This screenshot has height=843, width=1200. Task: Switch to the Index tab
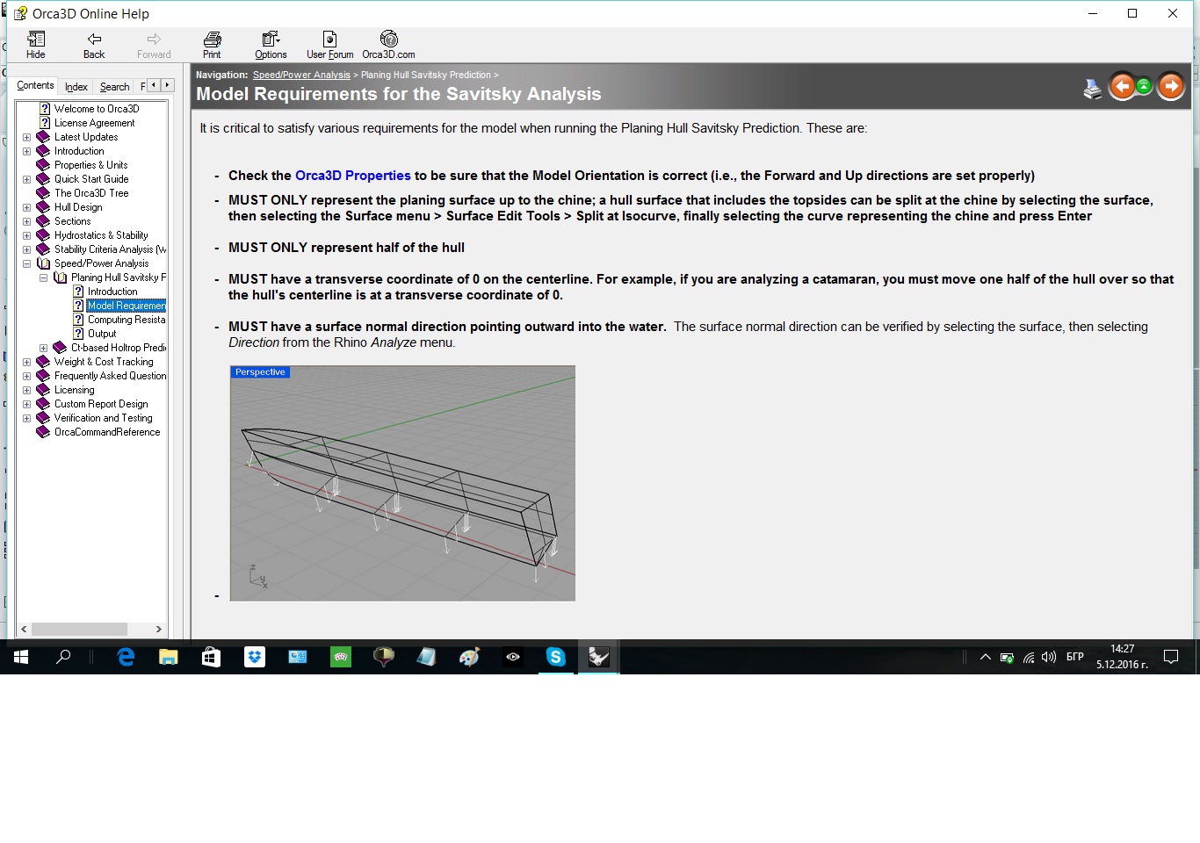tap(76, 87)
